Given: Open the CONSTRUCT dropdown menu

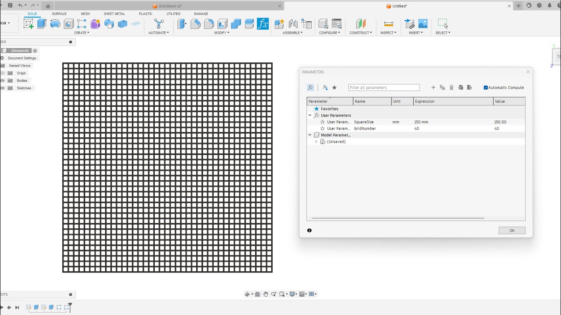Looking at the screenshot, I should click(361, 33).
